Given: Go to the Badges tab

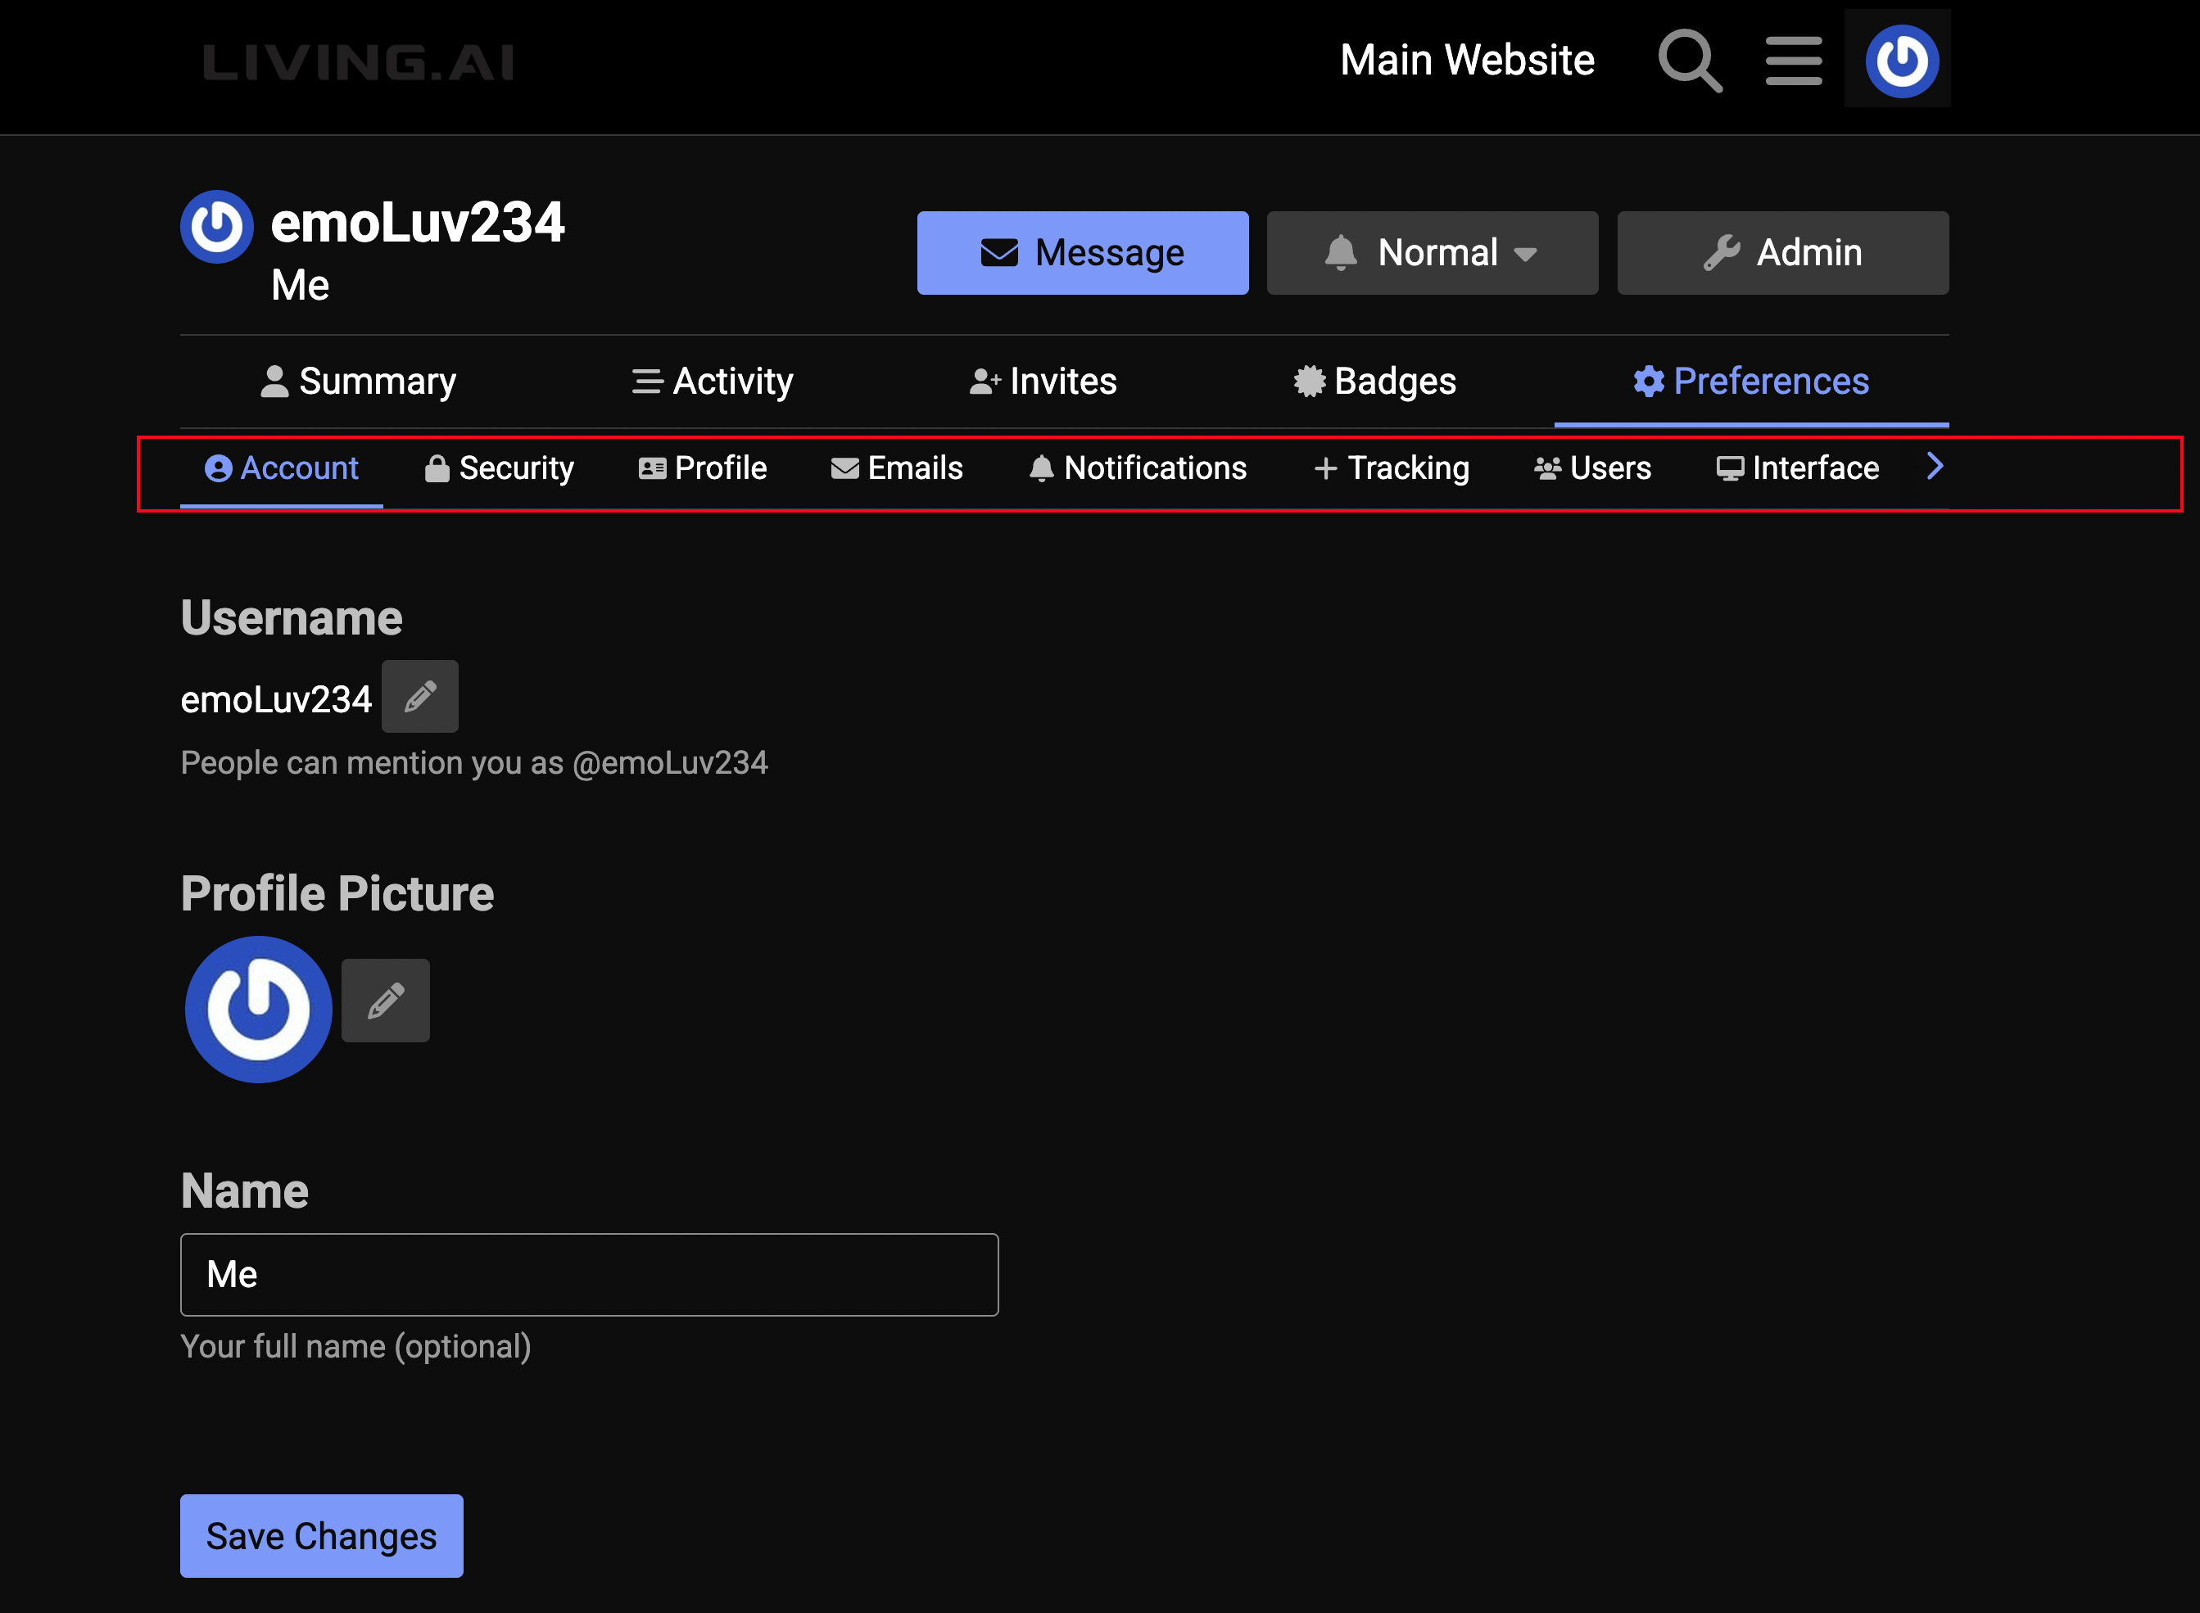Looking at the screenshot, I should tap(1375, 381).
